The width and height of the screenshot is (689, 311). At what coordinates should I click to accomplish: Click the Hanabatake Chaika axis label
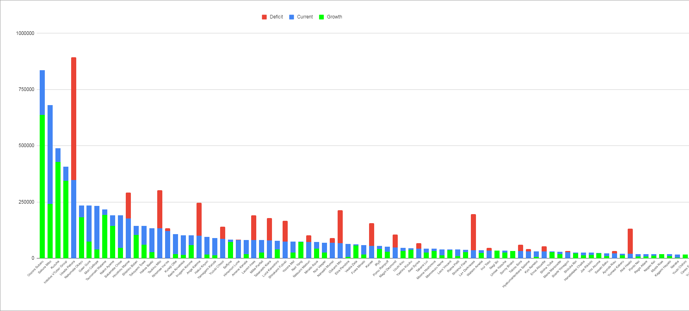click(x=575, y=271)
